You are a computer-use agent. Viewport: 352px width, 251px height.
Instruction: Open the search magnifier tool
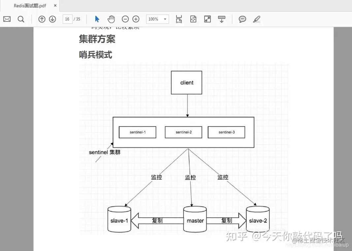click(x=21, y=19)
